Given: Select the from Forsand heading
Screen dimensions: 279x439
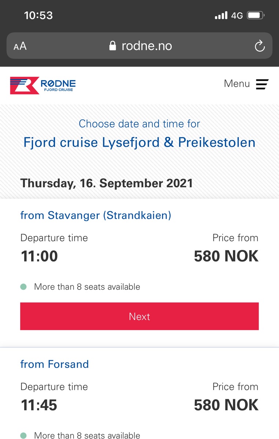Looking at the screenshot, I should [55, 364].
